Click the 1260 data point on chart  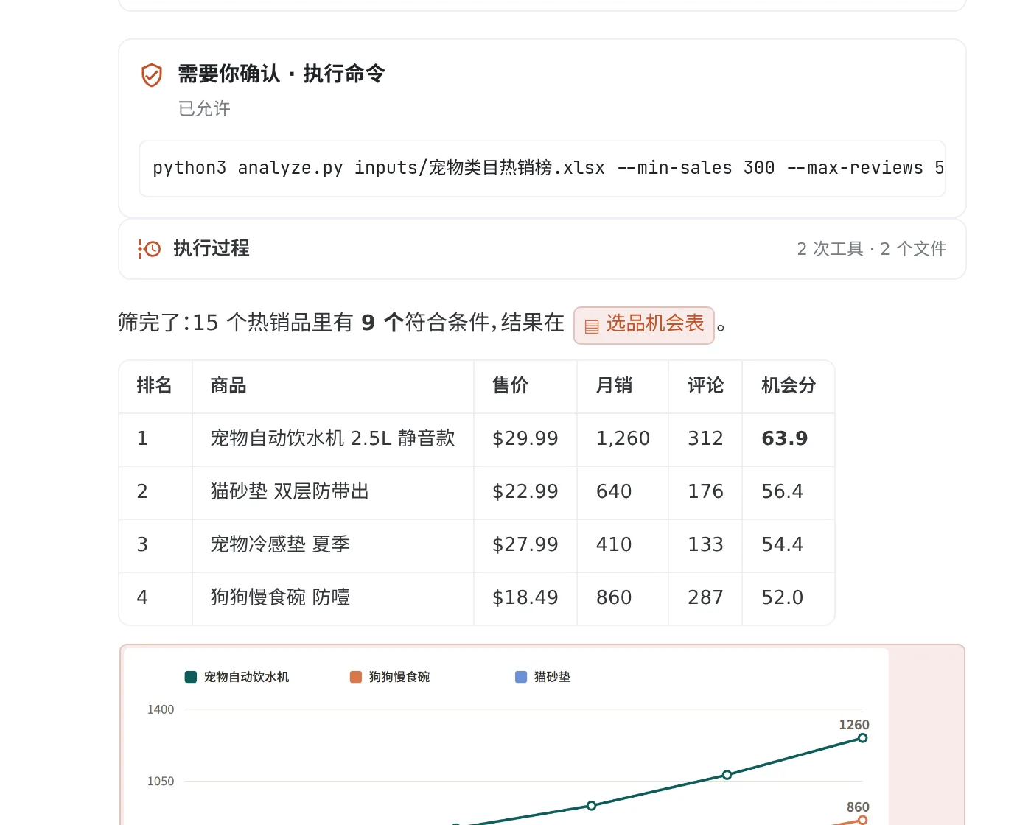(x=862, y=738)
